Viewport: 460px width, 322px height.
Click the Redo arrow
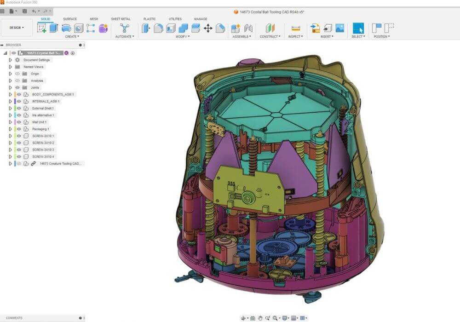[46, 11]
